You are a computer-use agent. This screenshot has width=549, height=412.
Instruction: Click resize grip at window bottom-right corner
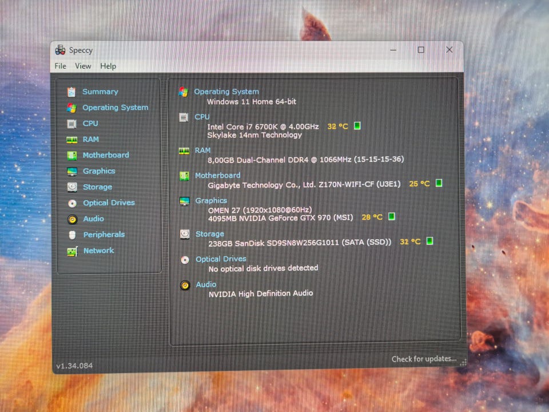463,363
